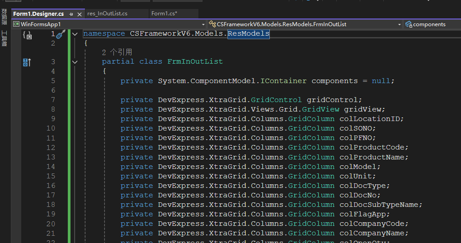Click the "2 个引用" CodeLens link
This screenshot has height=243, width=461.
coord(117,52)
